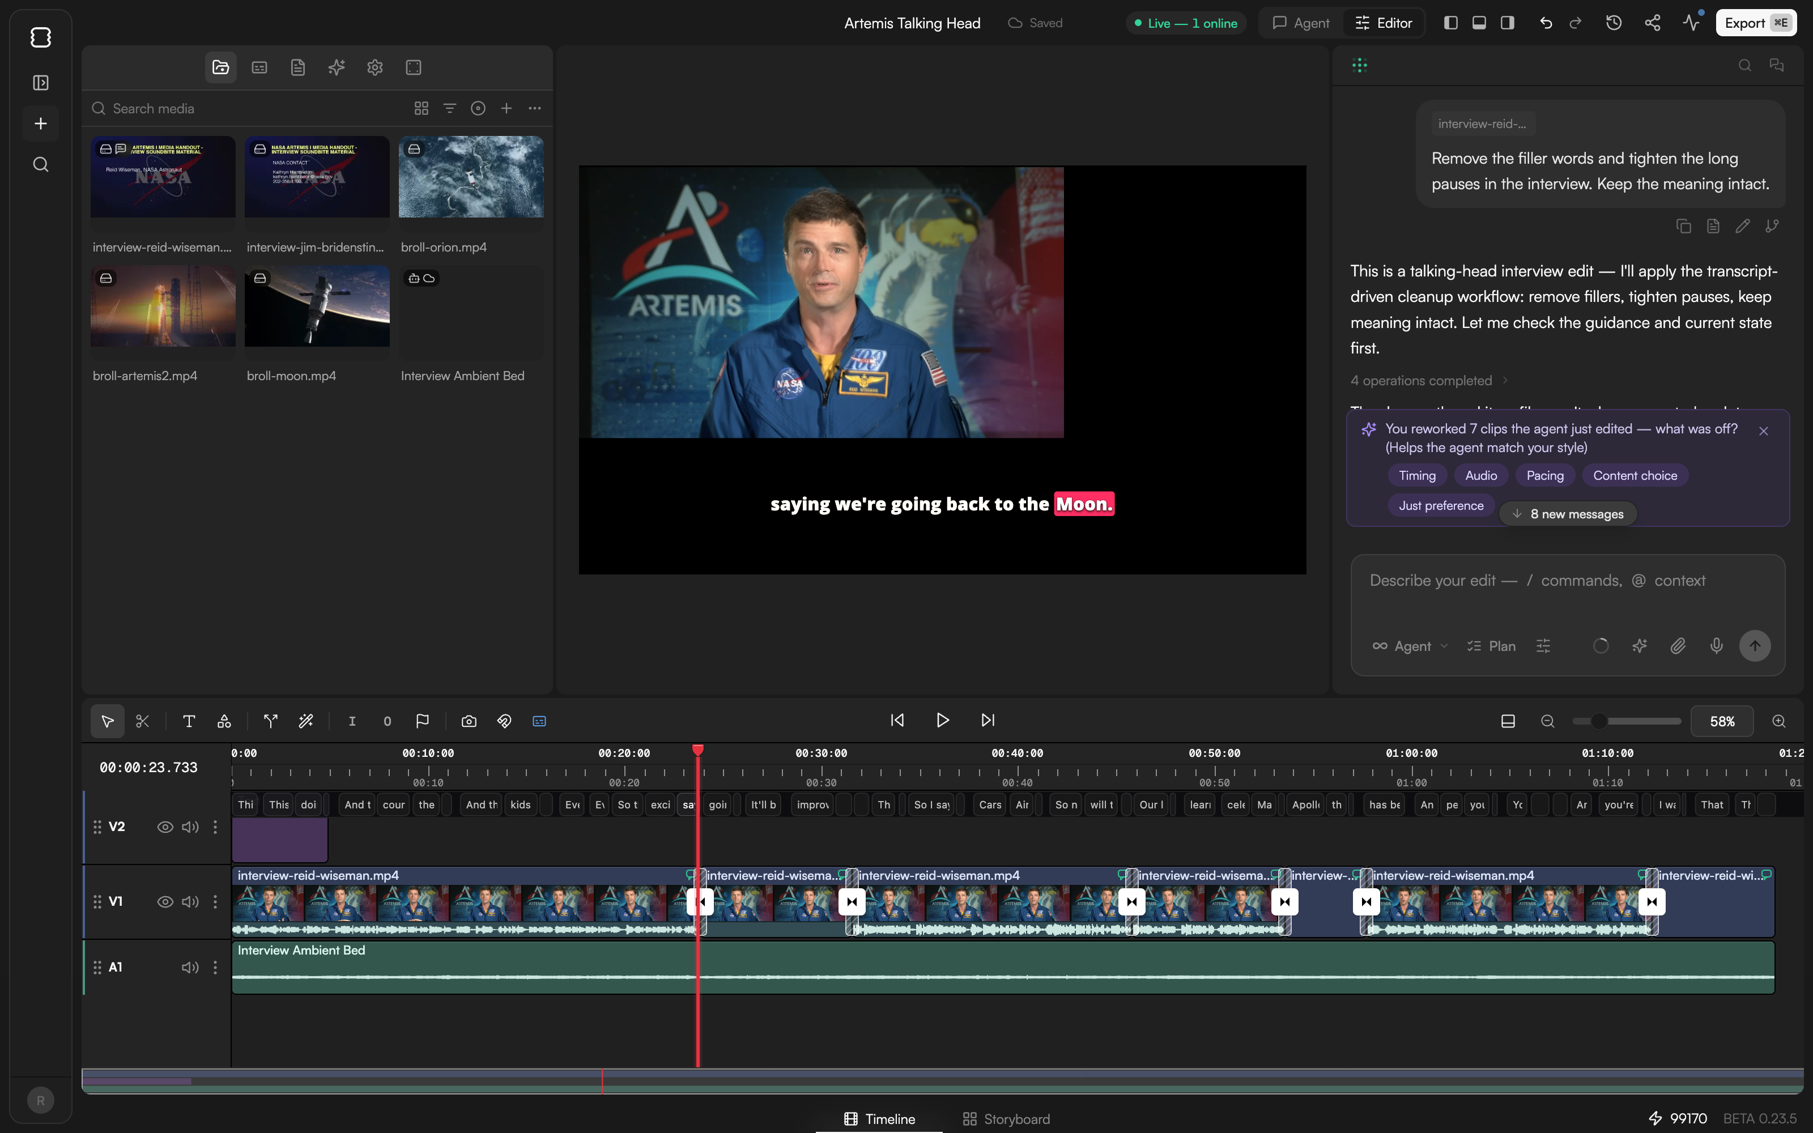This screenshot has height=1133, width=1813.
Task: Add new media with the plus icon
Action: [x=507, y=109]
